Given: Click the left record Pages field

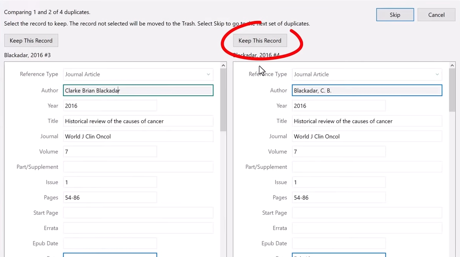Looking at the screenshot, I should [x=110, y=198].
